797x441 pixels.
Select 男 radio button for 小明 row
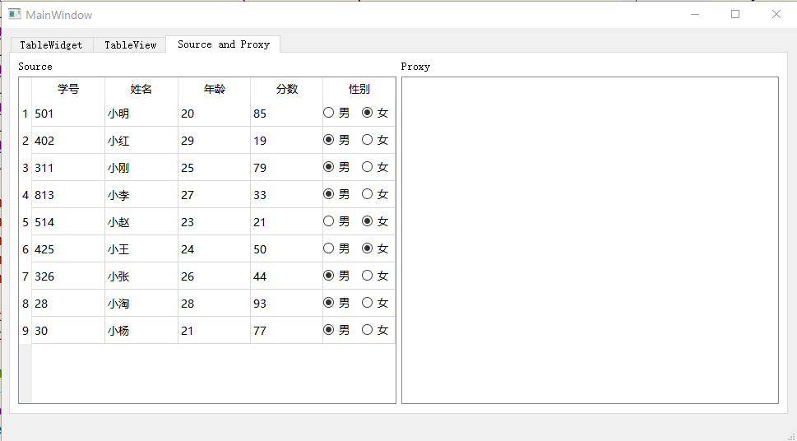[x=329, y=113]
